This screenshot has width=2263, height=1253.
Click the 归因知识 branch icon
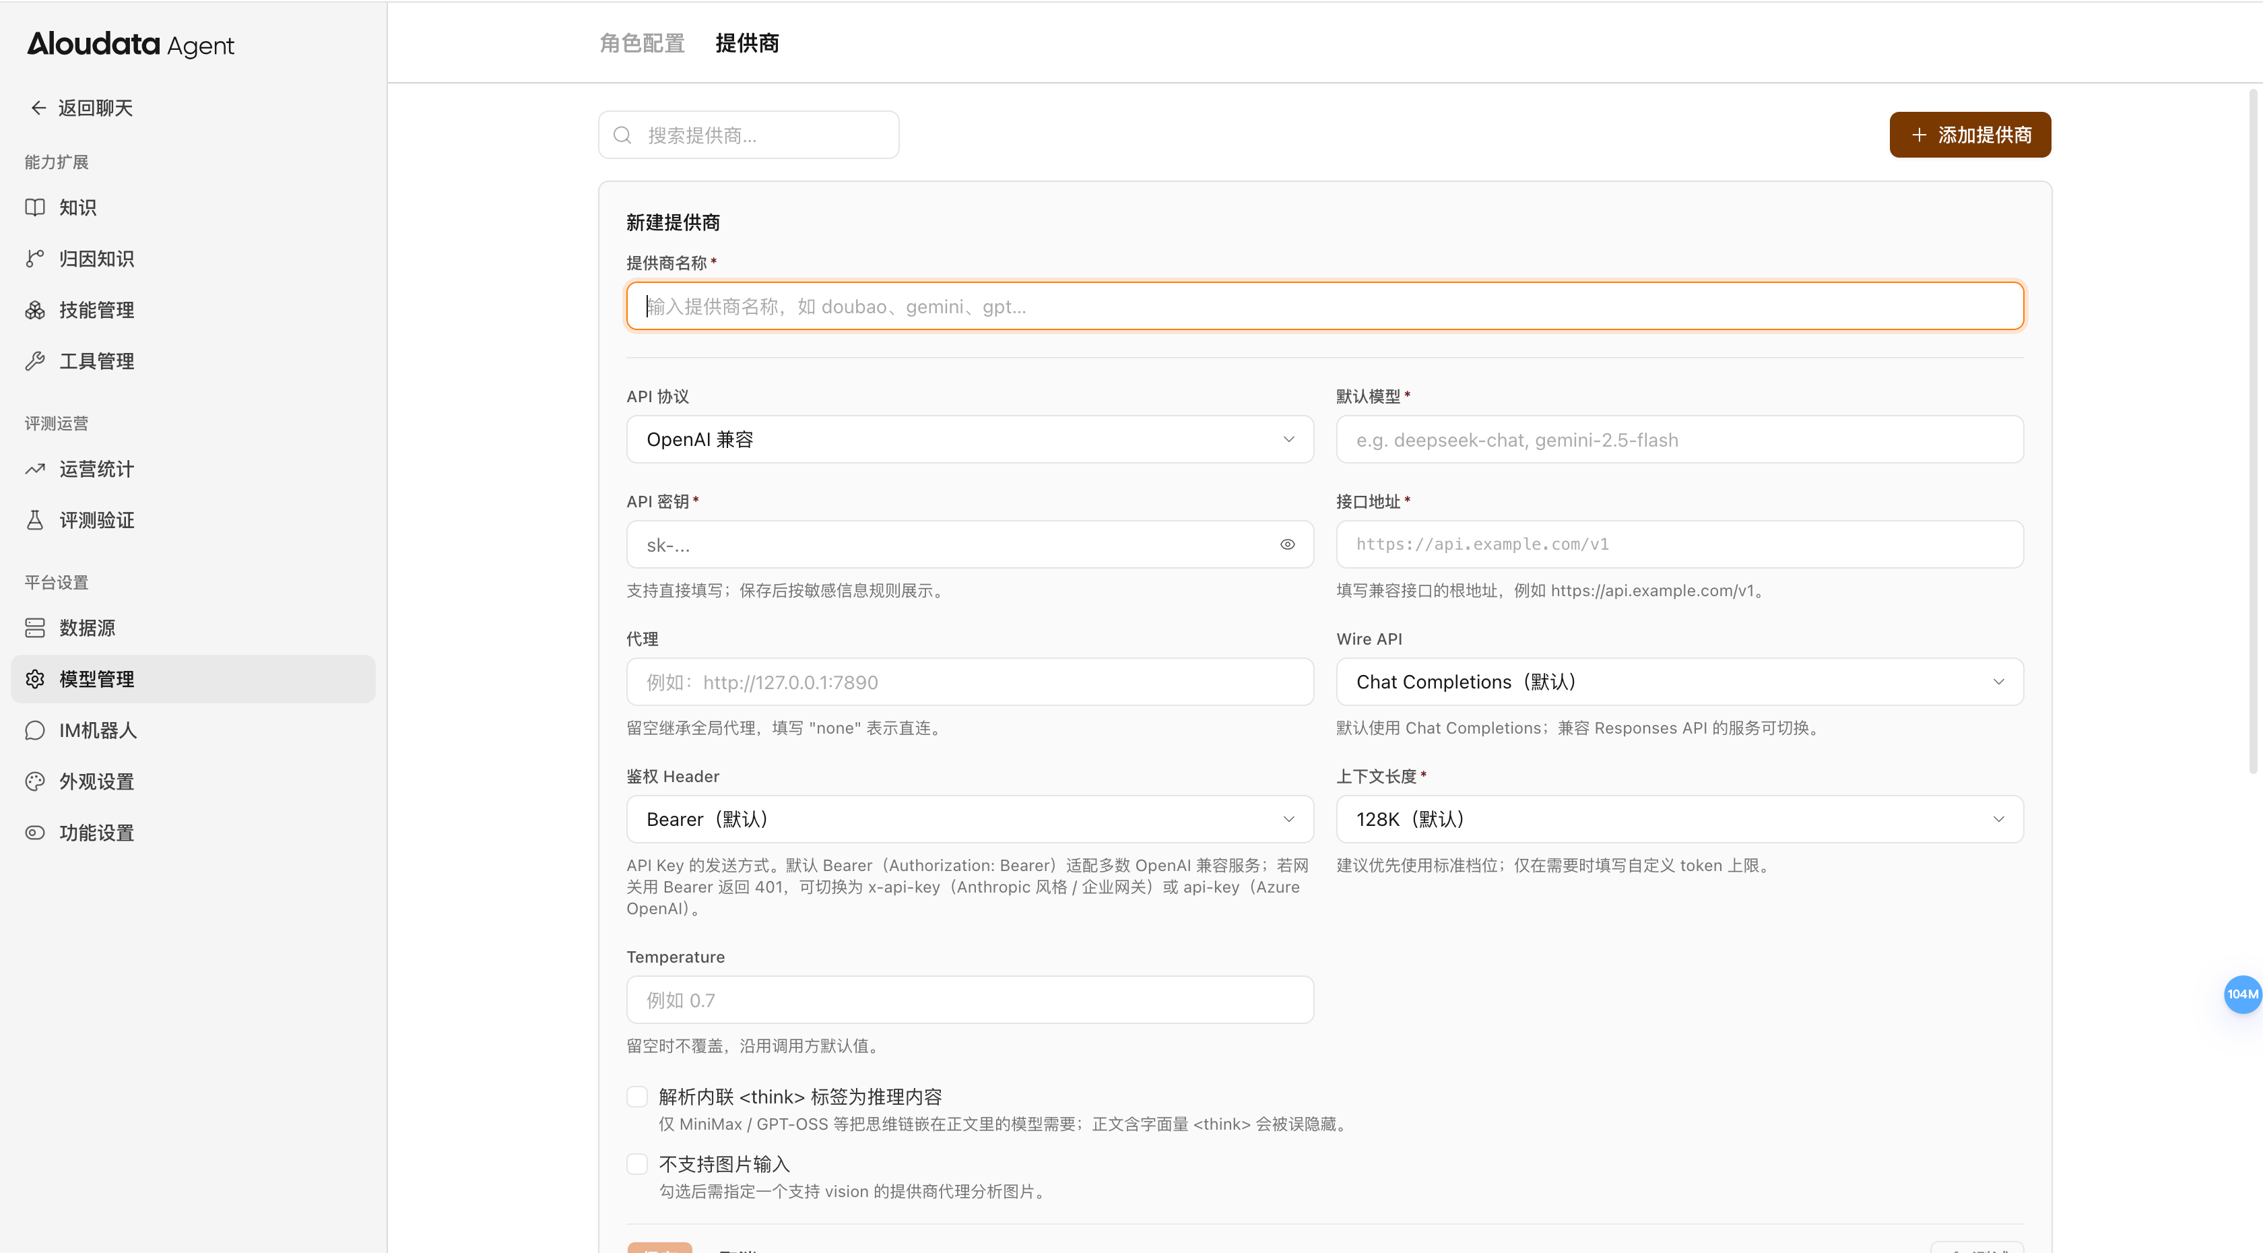pos(35,258)
